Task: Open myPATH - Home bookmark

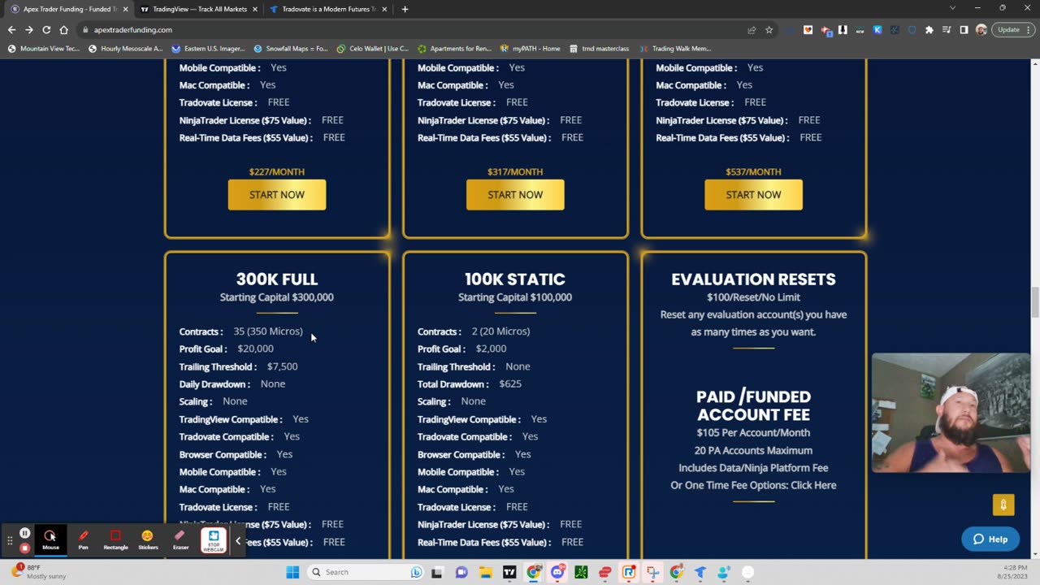Action: coord(530,49)
